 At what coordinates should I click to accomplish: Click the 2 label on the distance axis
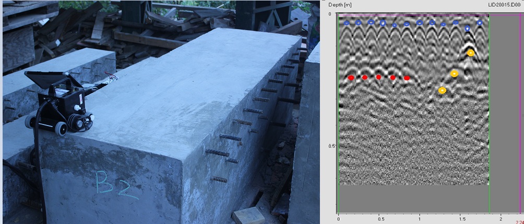pyautogui.click(x=501, y=220)
